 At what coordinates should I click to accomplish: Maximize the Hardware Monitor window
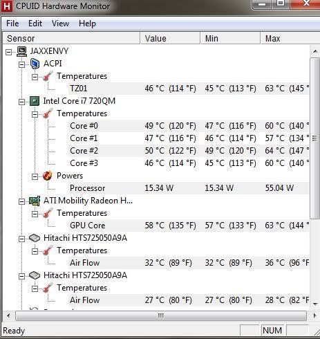(x=281, y=3)
